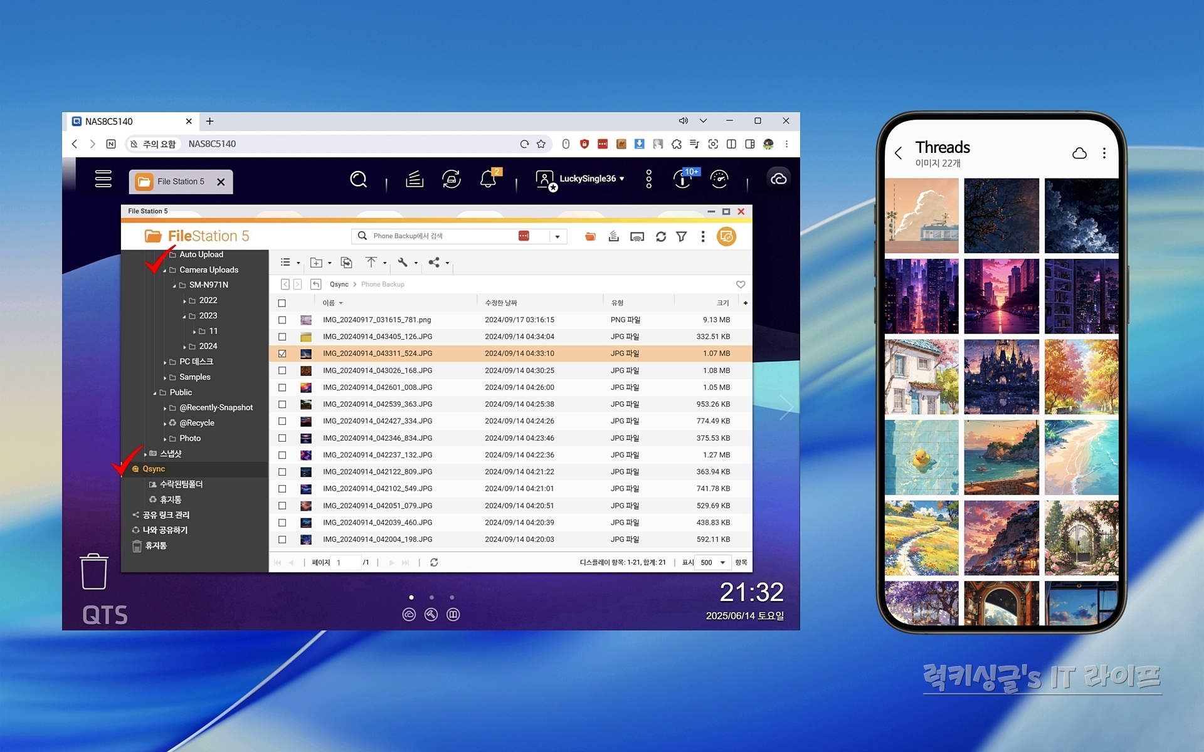The height and width of the screenshot is (752, 1204).
Task: Open the share dropdown in toolbar
Action: (x=438, y=263)
